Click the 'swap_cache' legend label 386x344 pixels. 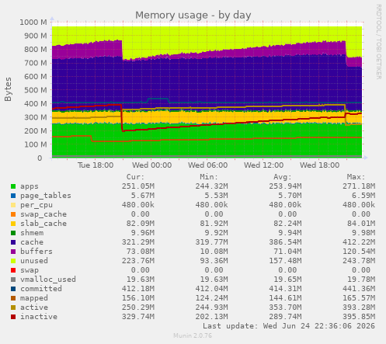43,214
